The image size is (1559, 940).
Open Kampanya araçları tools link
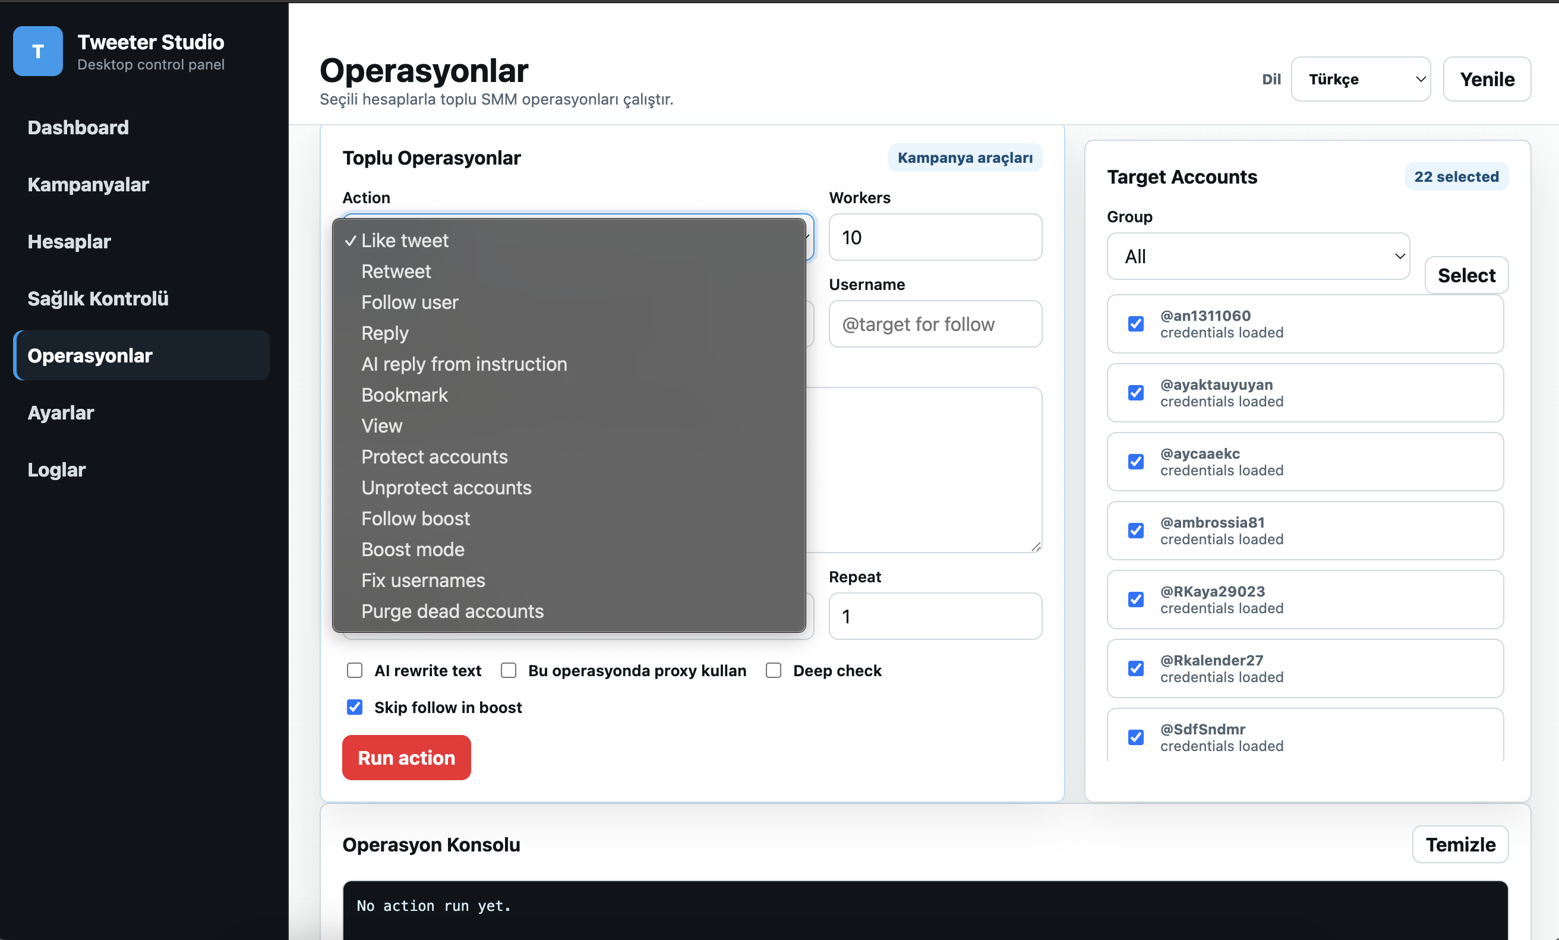tap(965, 157)
